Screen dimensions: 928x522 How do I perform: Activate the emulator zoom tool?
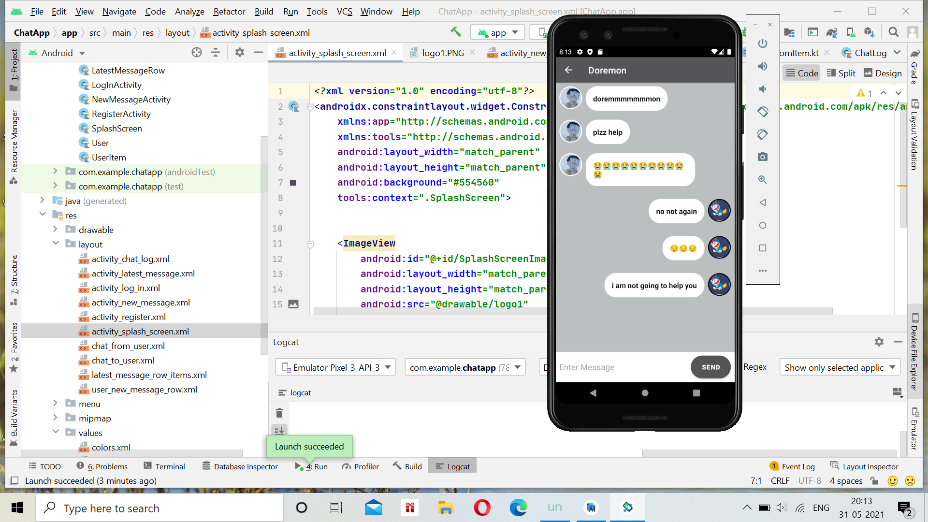pyautogui.click(x=763, y=179)
